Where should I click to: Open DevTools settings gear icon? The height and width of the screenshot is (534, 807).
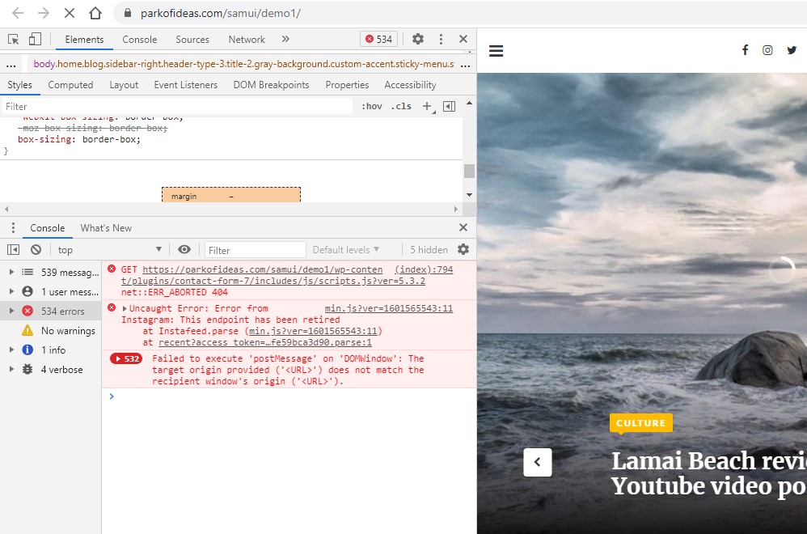click(418, 39)
